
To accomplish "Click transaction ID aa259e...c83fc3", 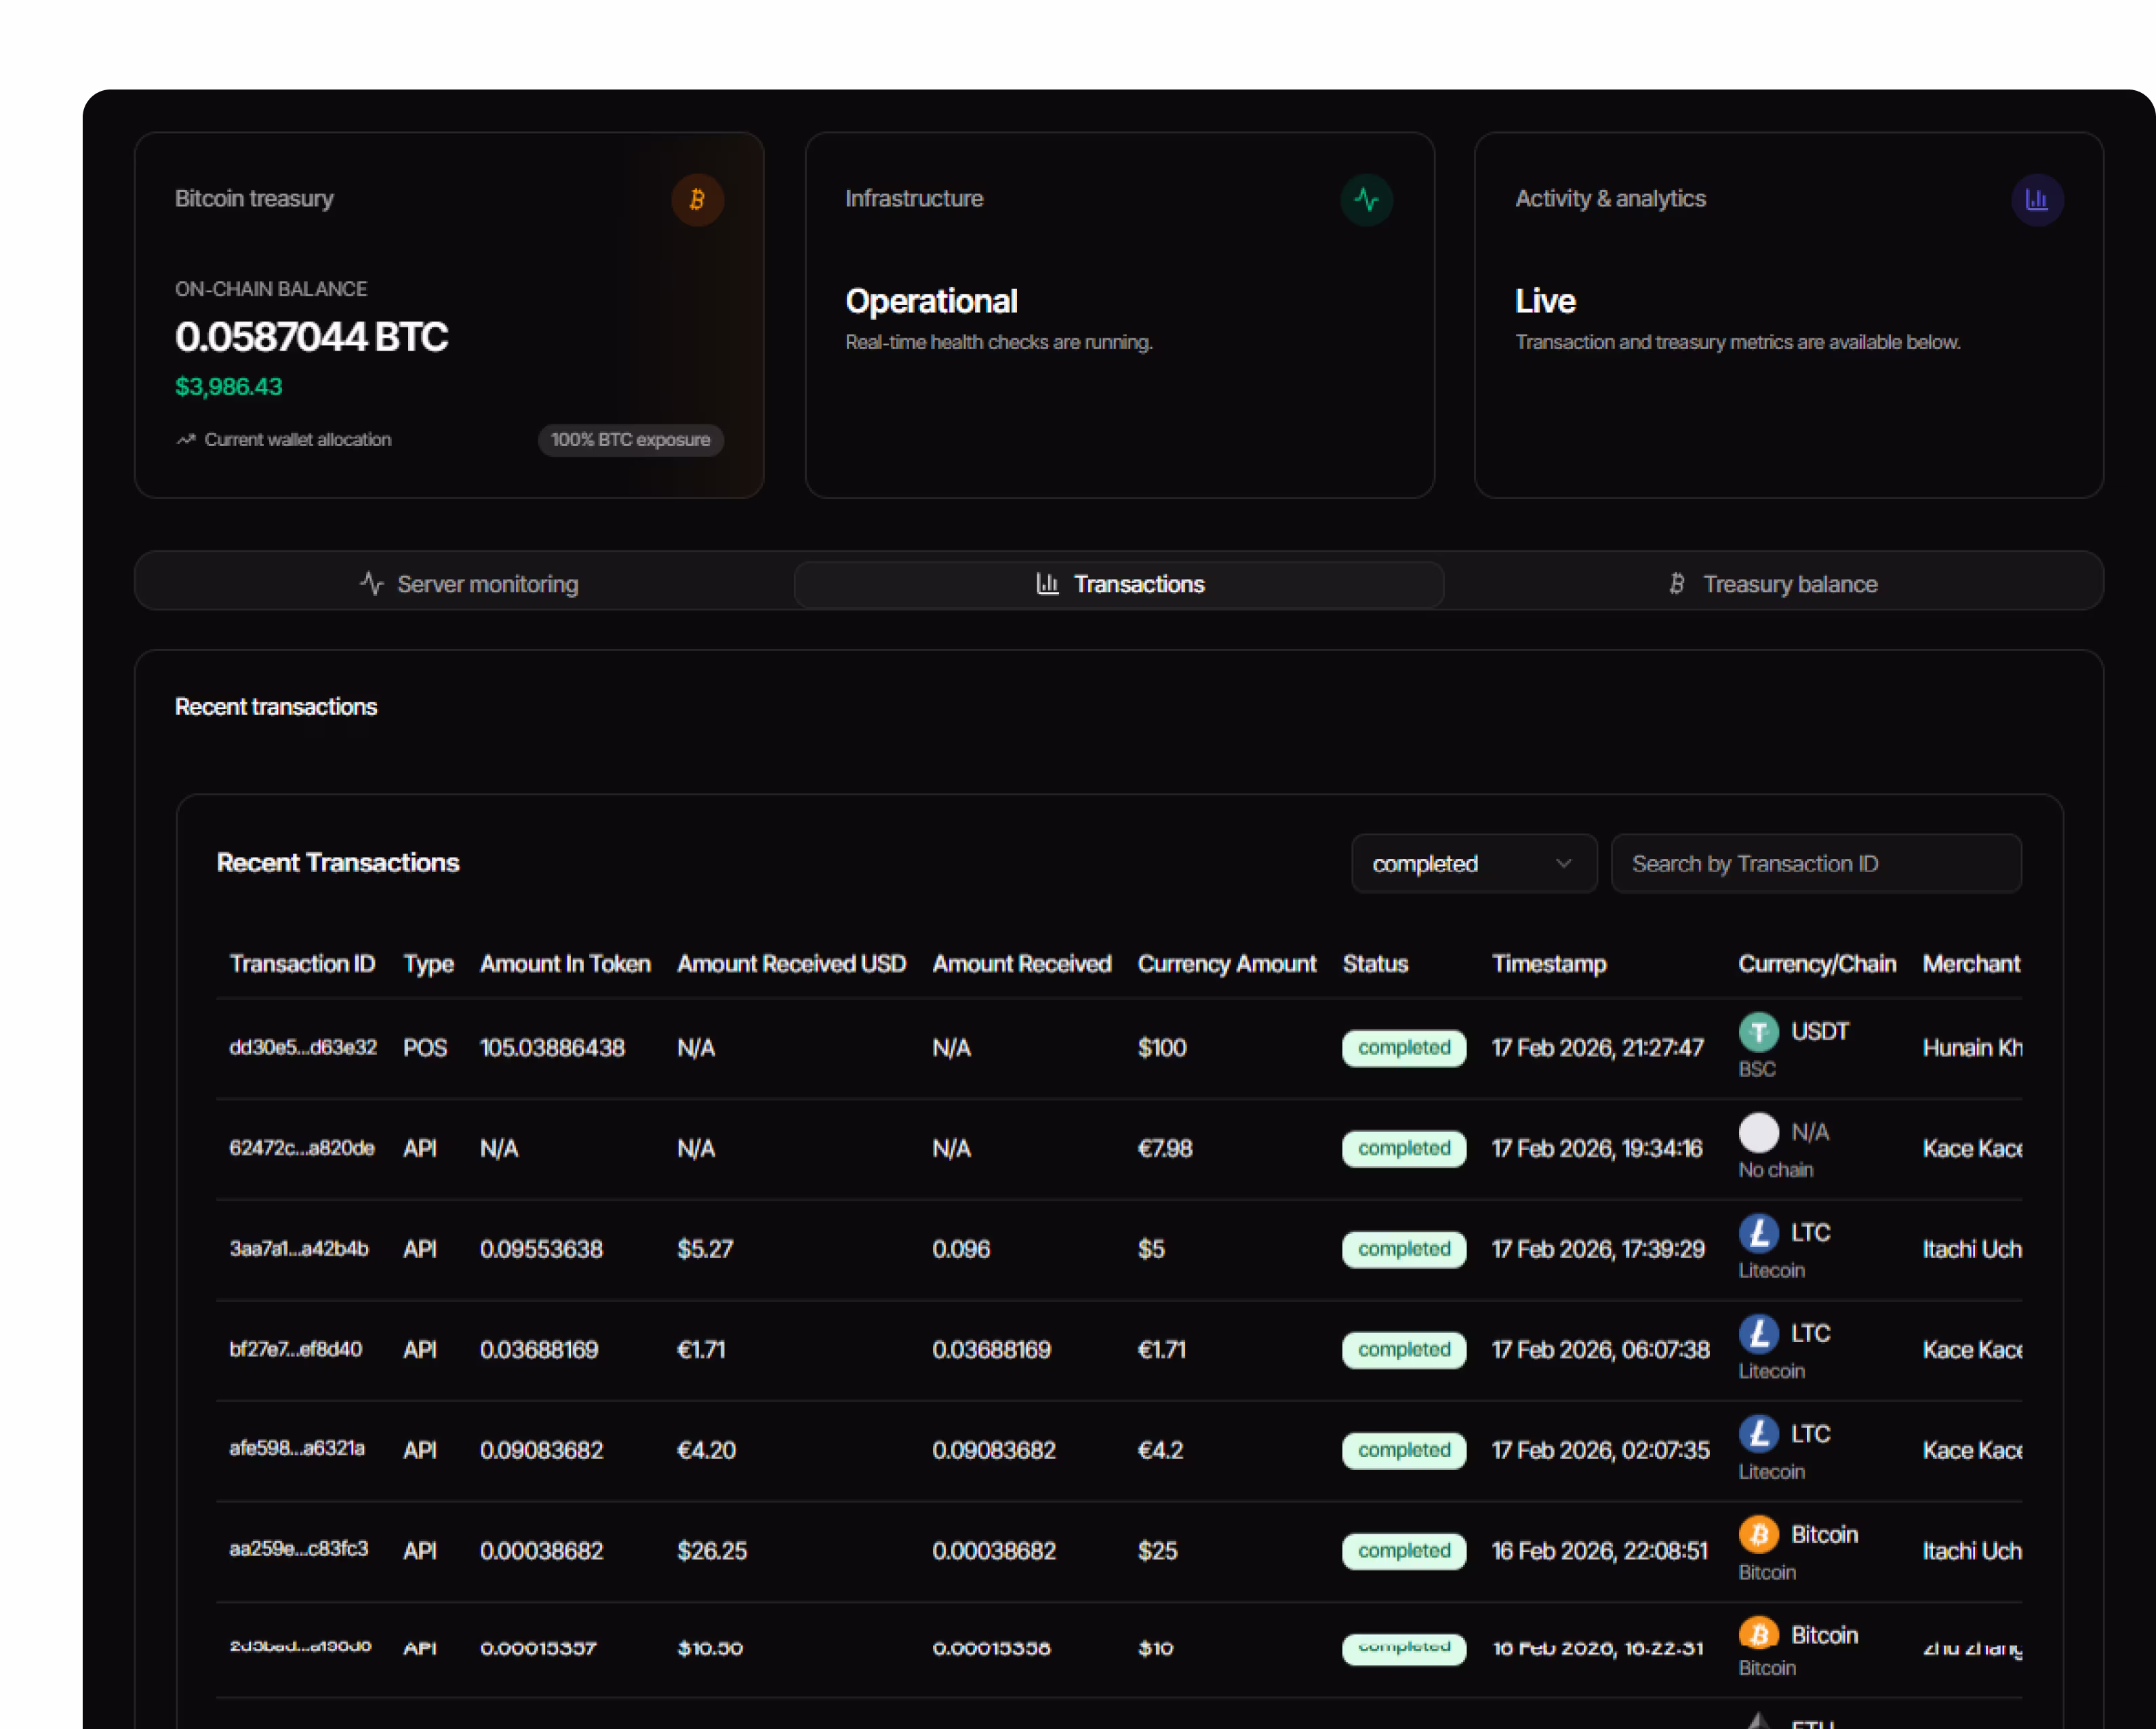I will tap(299, 1550).
